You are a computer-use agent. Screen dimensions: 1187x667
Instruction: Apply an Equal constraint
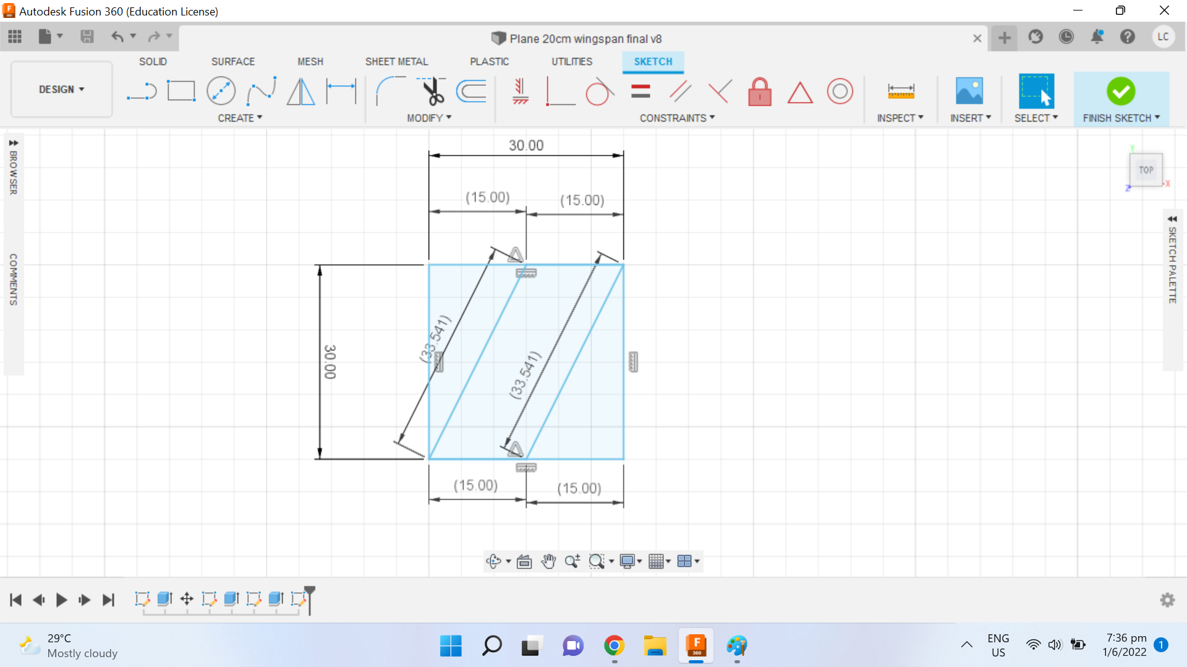641,91
